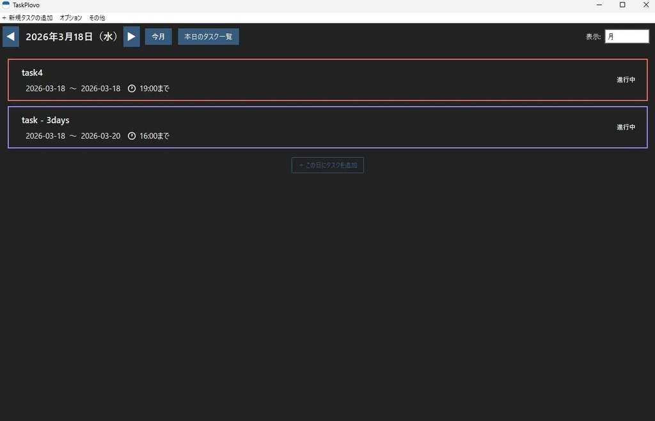
Task: Open the 表示 view dropdown showing 月
Action: 627,36
